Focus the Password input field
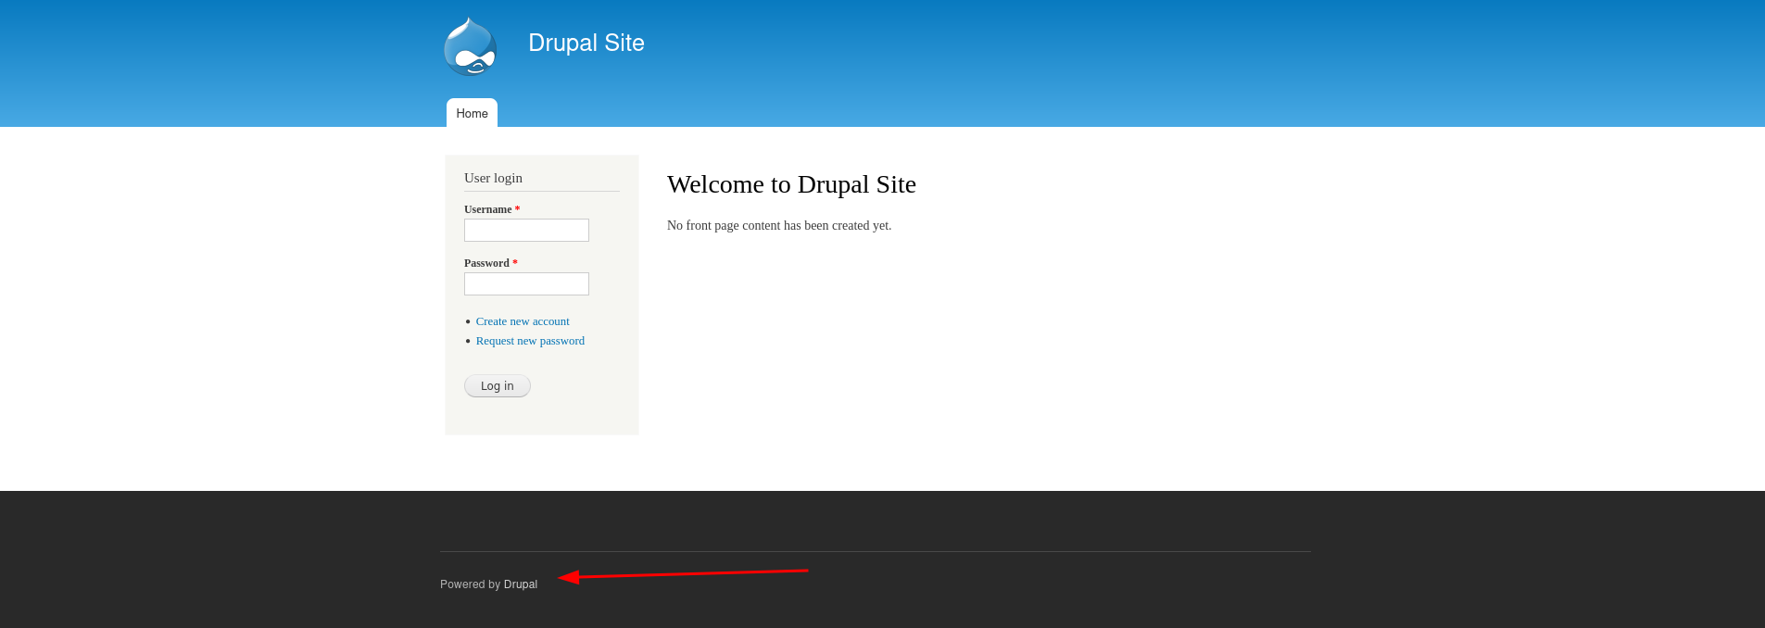Viewport: 1765px width, 628px height. coord(526,283)
